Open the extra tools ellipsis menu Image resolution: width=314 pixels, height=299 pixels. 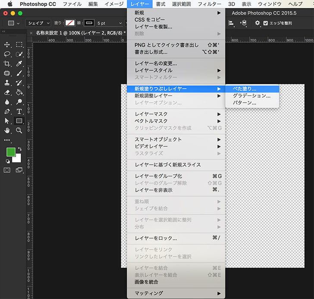point(7,140)
